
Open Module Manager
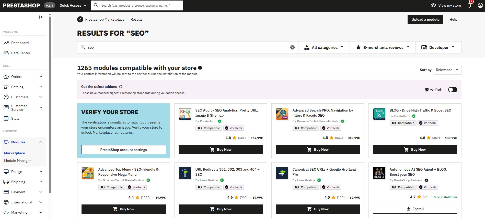pos(17,161)
